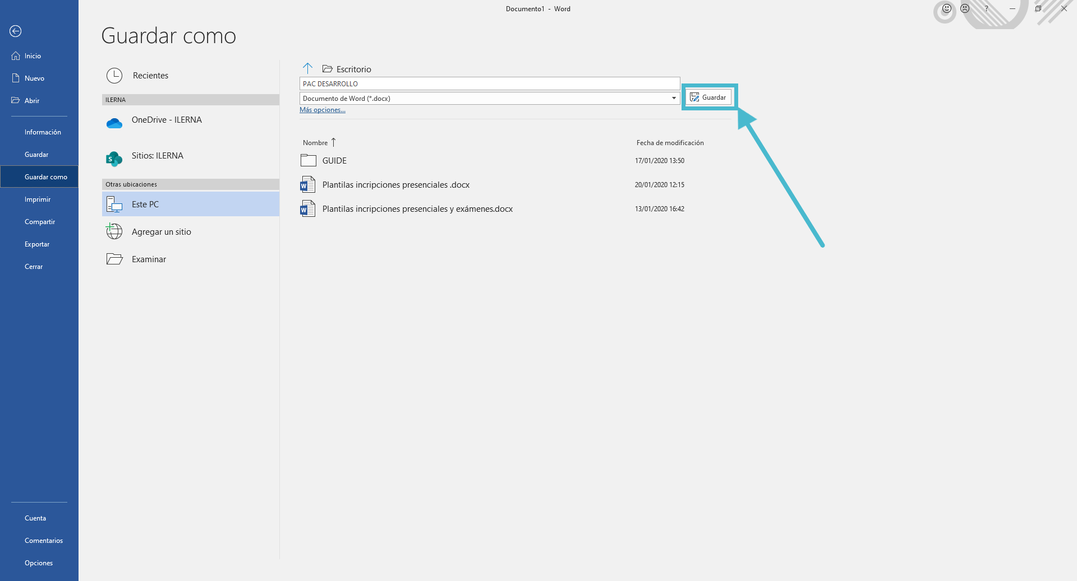Viewport: 1077px width, 581px height.
Task: Click the Escritorio folder icon in path
Action: click(x=328, y=69)
